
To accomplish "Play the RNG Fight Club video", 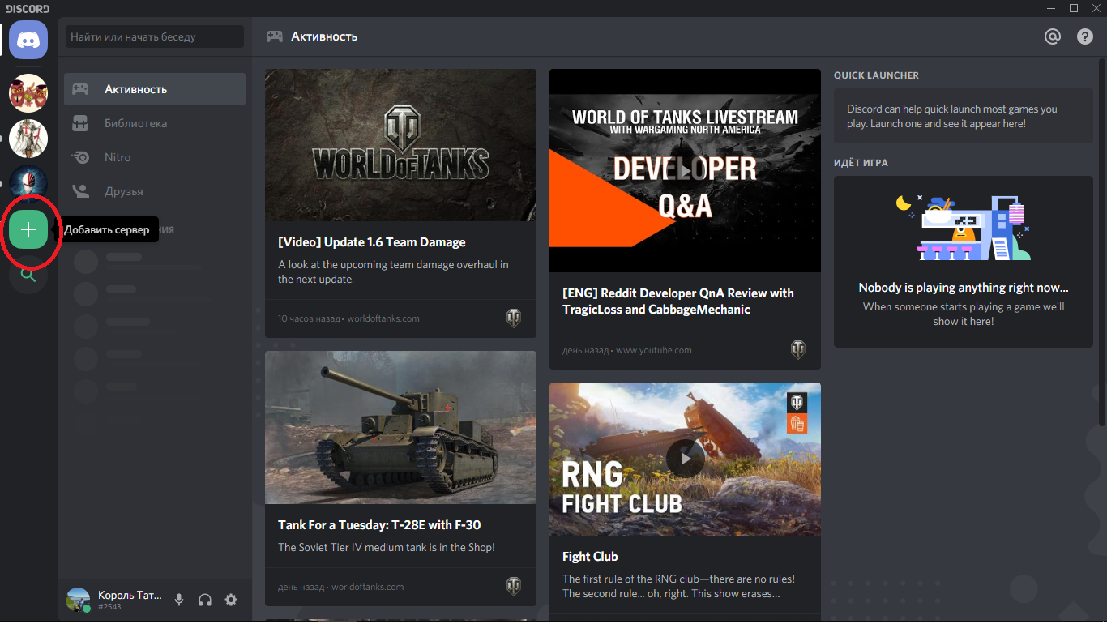I will point(686,459).
